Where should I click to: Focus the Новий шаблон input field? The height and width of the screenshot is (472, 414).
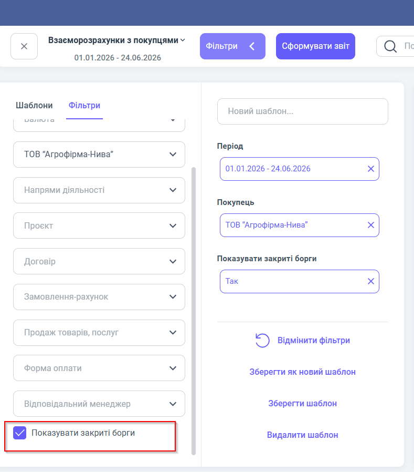(x=303, y=111)
